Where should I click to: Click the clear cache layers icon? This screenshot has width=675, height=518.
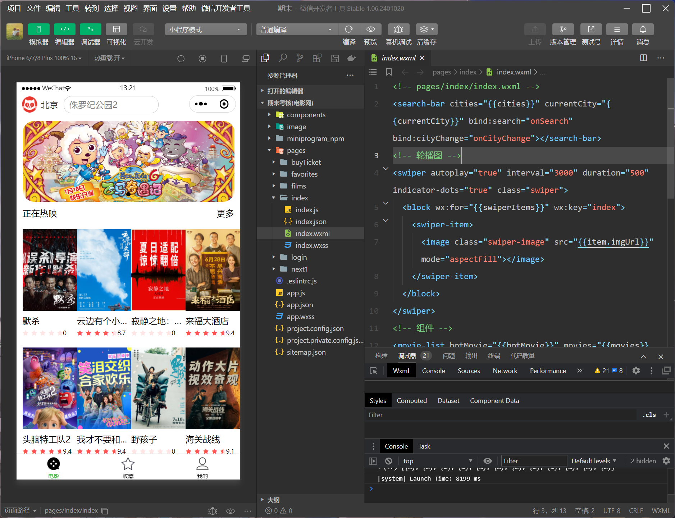(427, 29)
